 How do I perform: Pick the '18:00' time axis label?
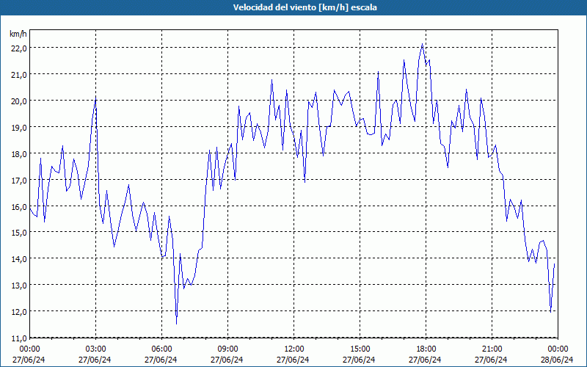pos(426,349)
